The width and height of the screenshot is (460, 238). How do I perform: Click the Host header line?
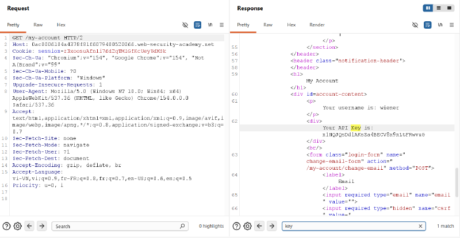point(113,45)
